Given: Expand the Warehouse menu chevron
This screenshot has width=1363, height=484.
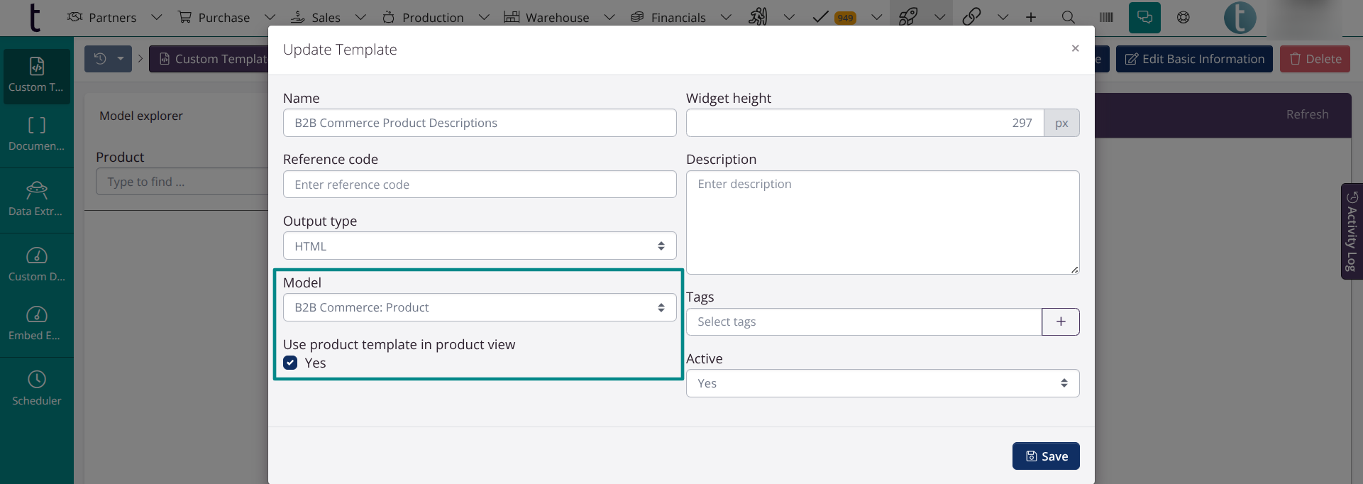Looking at the screenshot, I should (x=609, y=17).
